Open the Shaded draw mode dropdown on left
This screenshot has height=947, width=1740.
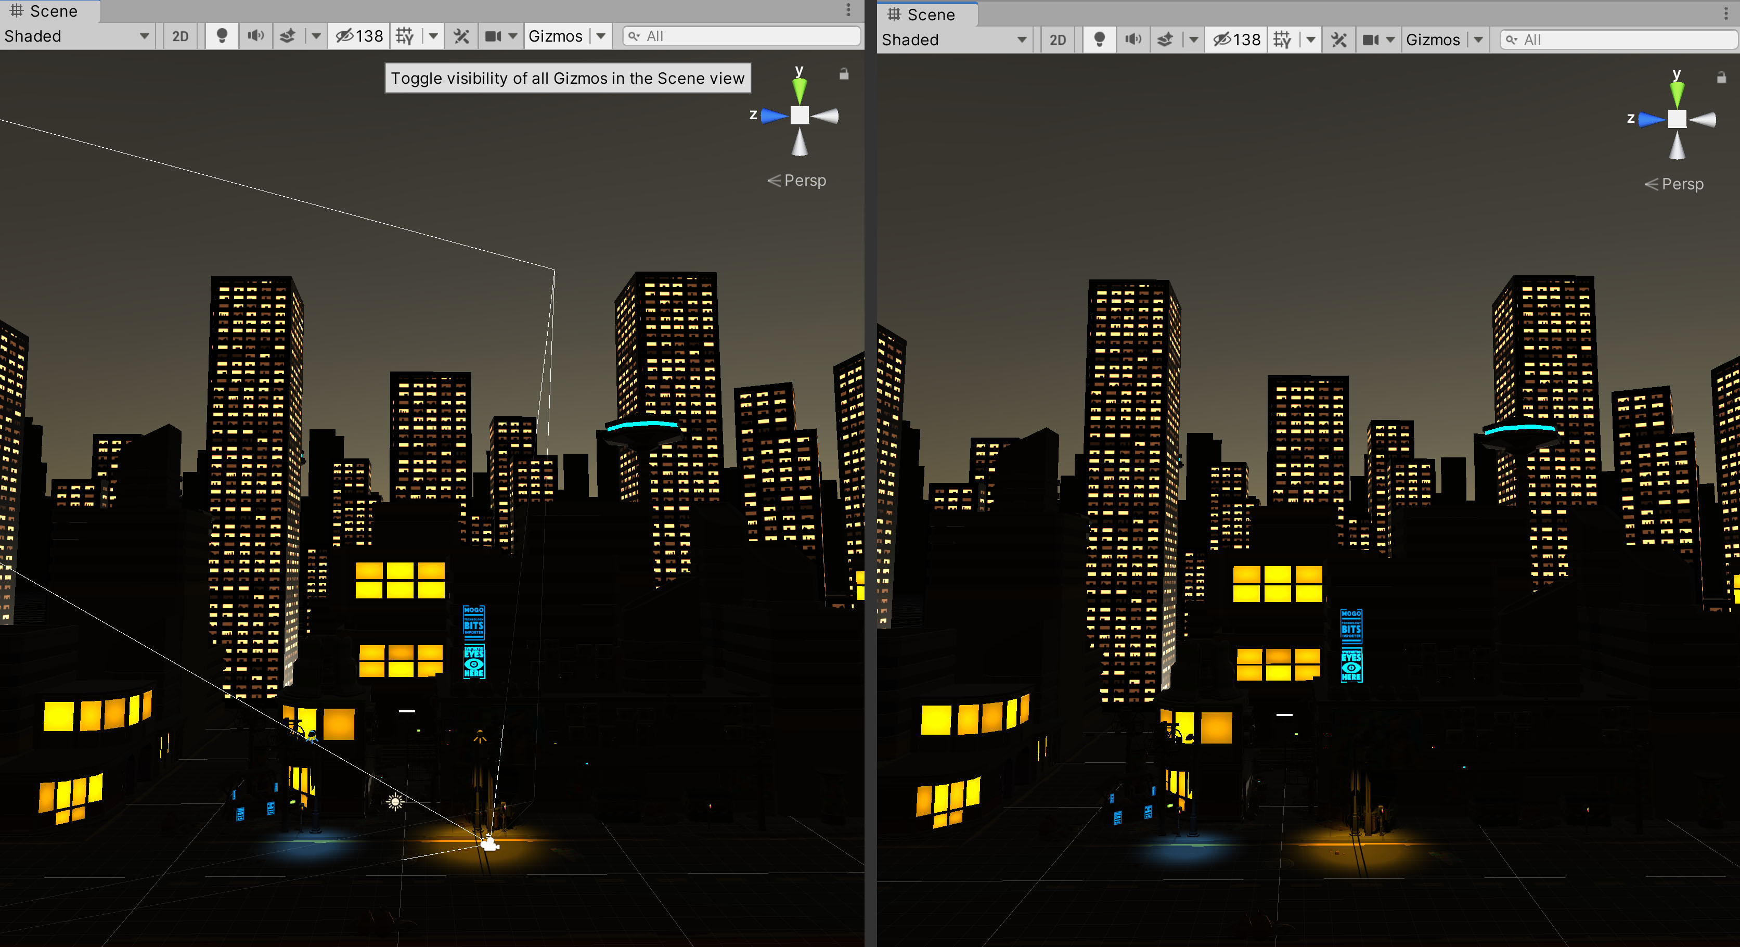click(x=76, y=36)
